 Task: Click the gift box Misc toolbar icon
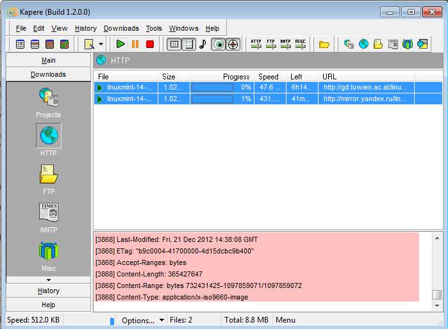[408, 44]
